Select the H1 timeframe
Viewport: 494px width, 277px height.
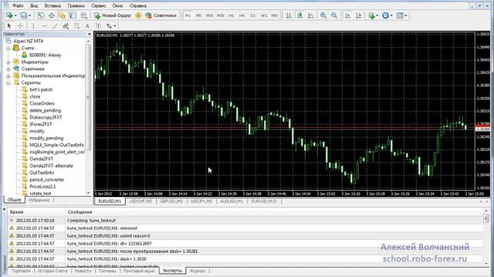[x=232, y=15]
